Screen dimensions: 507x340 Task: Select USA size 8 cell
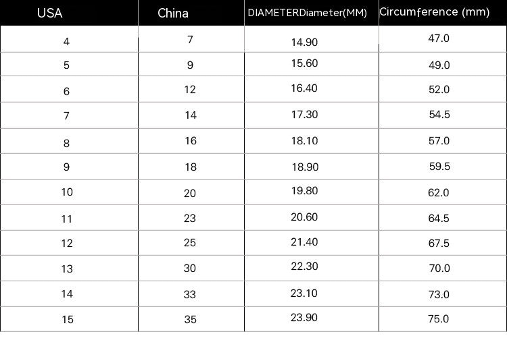coord(66,143)
